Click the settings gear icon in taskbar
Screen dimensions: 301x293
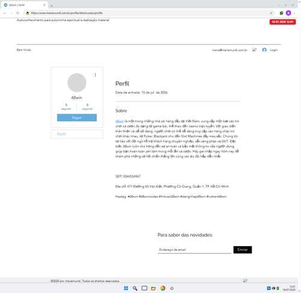point(172,288)
